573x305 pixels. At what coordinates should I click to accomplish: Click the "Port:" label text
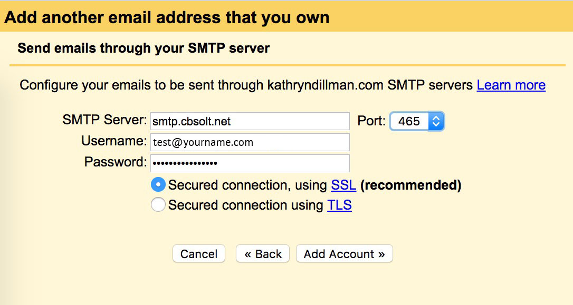click(371, 121)
